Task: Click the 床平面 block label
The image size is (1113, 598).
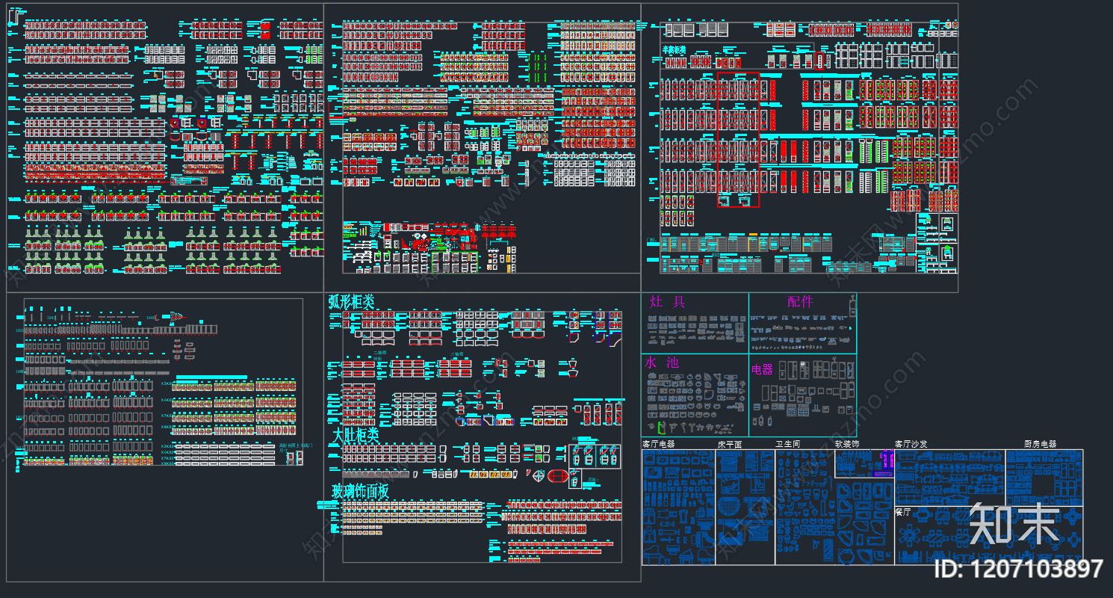Action: click(x=729, y=444)
